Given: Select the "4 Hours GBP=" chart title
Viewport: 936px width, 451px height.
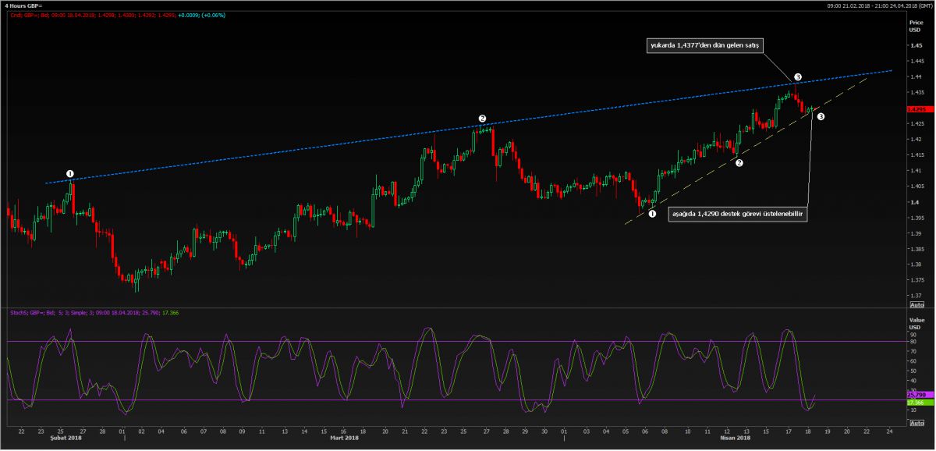Looking at the screenshot, I should (24, 5).
